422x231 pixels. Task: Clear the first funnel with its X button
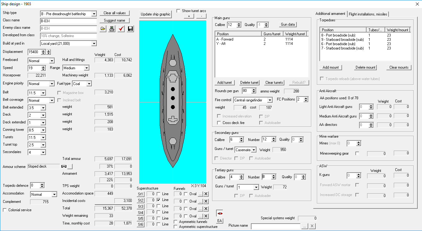tap(206, 194)
